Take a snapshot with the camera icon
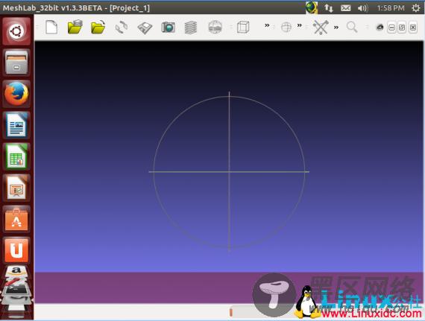 point(168,28)
